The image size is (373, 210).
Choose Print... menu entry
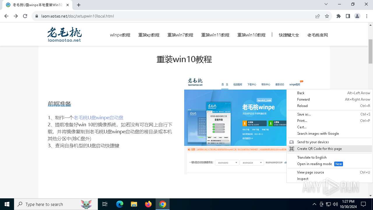pyautogui.click(x=330, y=121)
